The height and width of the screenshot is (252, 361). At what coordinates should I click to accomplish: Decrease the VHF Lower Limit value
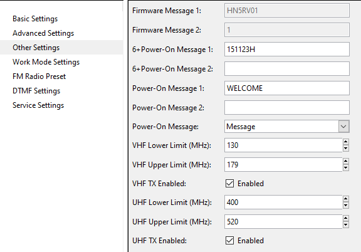tap(345, 149)
